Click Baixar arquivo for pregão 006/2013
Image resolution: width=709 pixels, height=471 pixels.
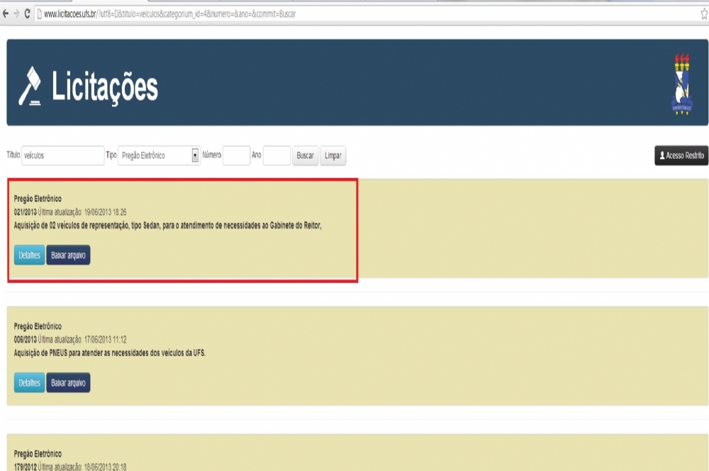click(68, 383)
